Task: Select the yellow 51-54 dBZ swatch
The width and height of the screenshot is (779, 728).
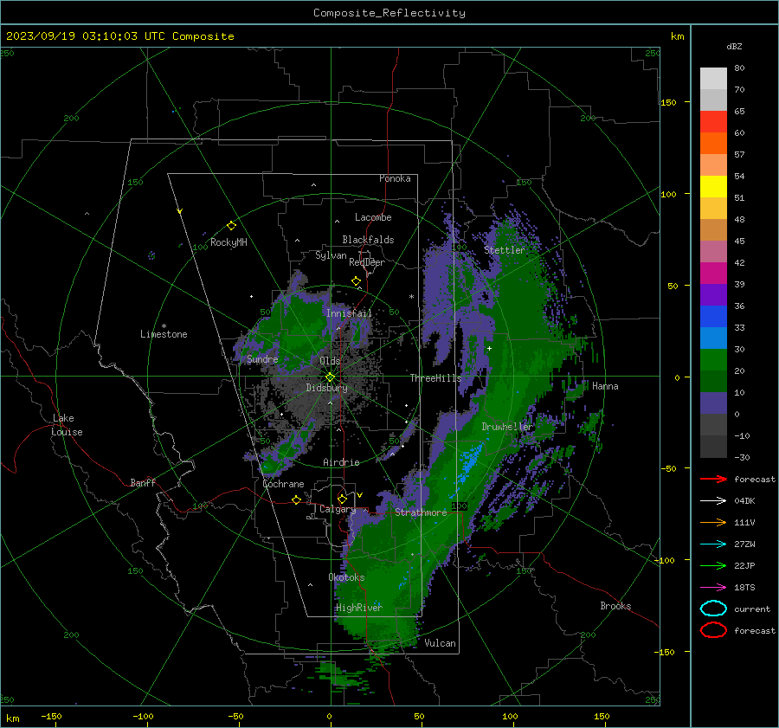Action: click(713, 187)
